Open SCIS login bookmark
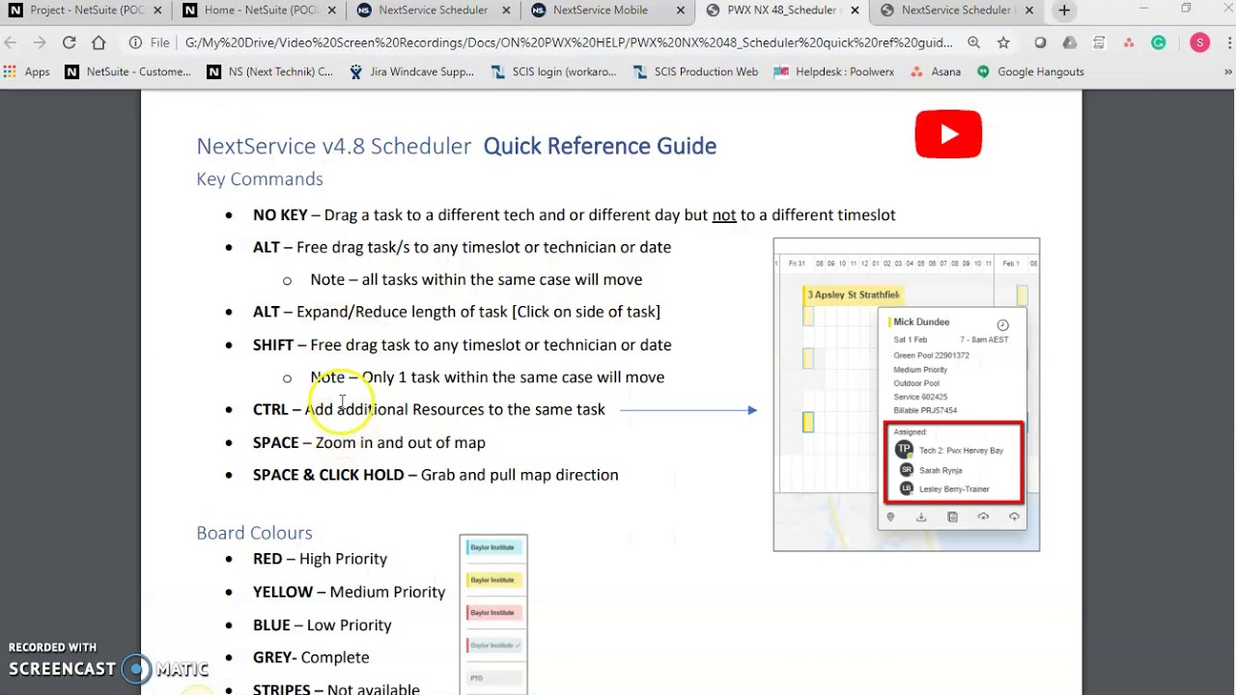The image size is (1236, 695). coord(553,71)
